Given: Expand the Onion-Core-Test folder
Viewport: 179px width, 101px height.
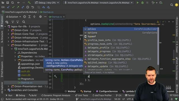Looking at the screenshot, I should click(8, 34).
